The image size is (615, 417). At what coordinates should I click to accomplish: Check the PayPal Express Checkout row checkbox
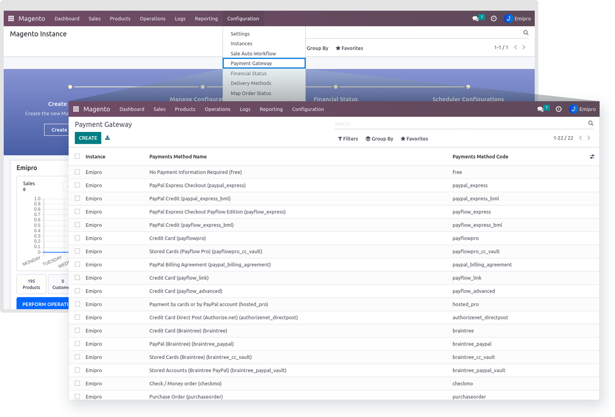[77, 185]
